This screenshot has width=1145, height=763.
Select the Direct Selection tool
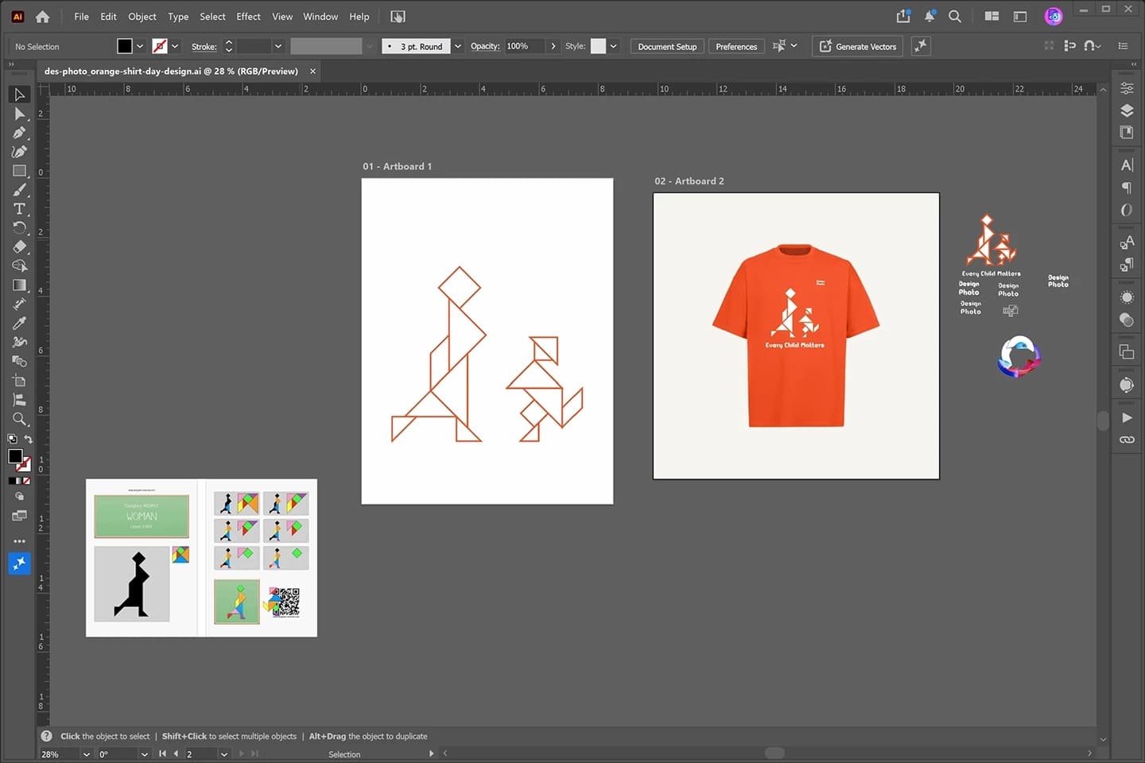(x=19, y=114)
